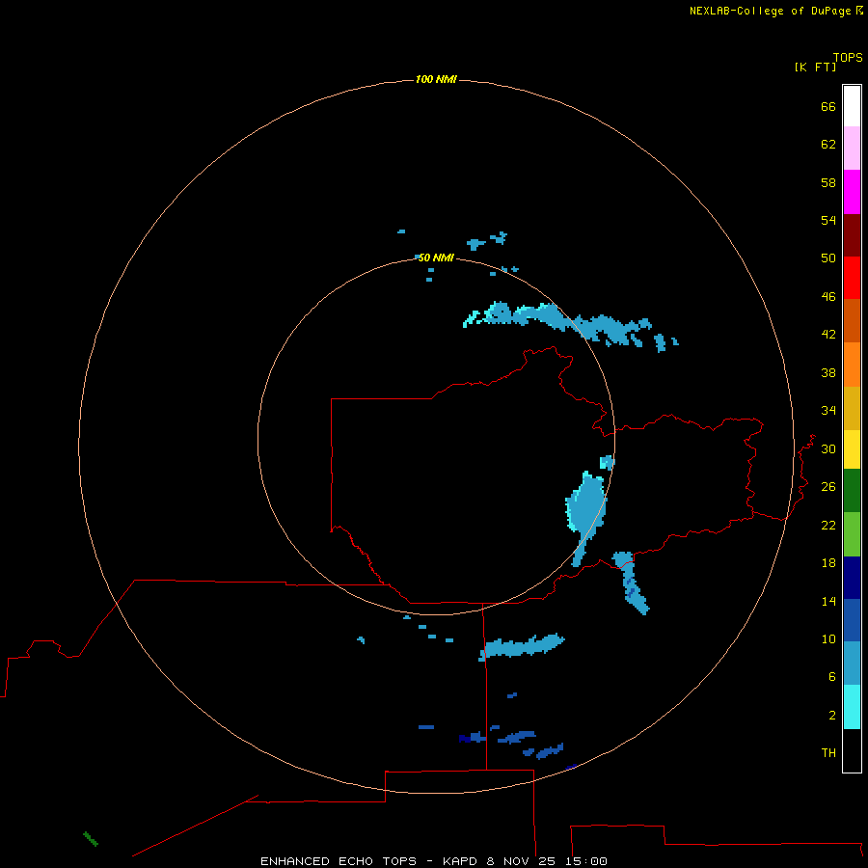Image resolution: width=868 pixels, height=868 pixels.
Task: Click the gold 38 kft legend swatch
Action: tap(852, 408)
